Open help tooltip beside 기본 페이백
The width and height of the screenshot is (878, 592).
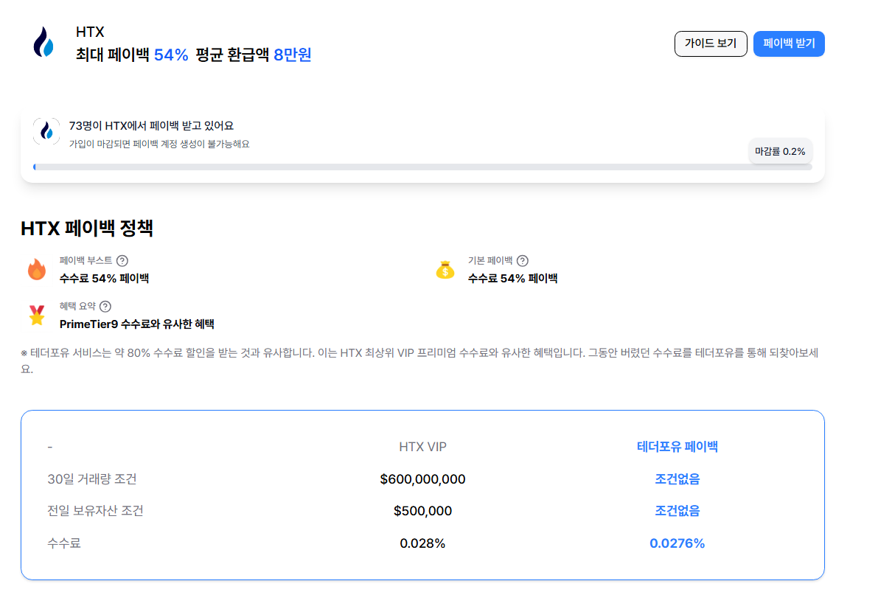[523, 260]
